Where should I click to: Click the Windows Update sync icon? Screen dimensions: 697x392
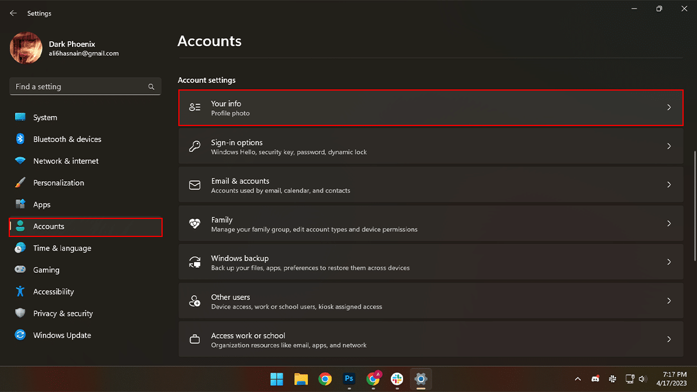(20, 335)
